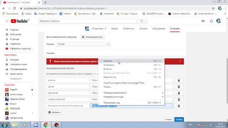
Task: Delete the 'донат' link row
Action: [x=179, y=87]
